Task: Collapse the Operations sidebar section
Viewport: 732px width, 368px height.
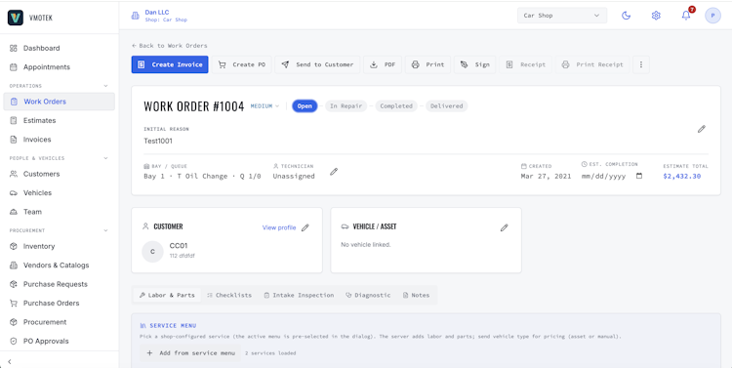Action: tap(105, 86)
